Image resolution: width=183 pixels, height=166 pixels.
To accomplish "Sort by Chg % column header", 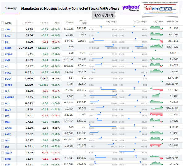I will [x=57, y=22].
